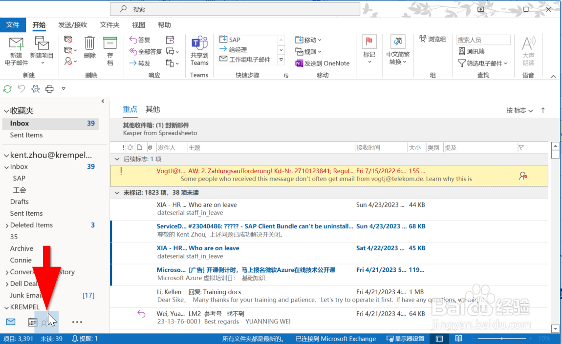
Task: Open the 移动 dropdown
Action: pyautogui.click(x=308, y=40)
